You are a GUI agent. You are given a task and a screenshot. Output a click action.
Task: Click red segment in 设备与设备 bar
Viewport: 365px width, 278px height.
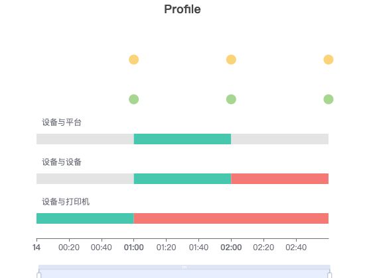280,179
